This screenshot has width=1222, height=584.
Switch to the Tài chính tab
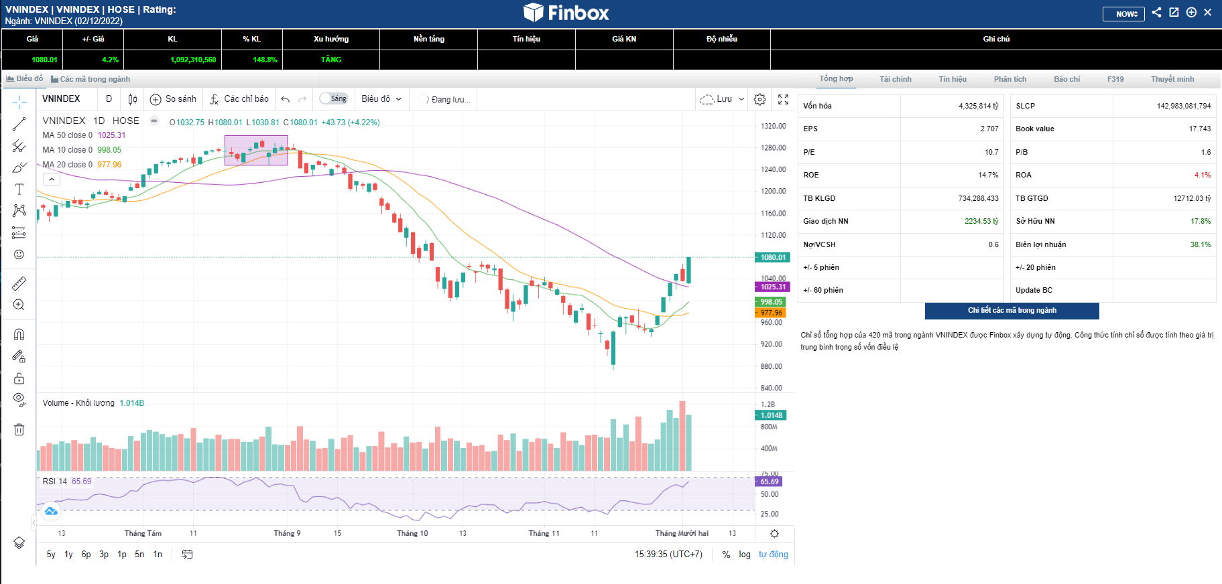coord(895,79)
